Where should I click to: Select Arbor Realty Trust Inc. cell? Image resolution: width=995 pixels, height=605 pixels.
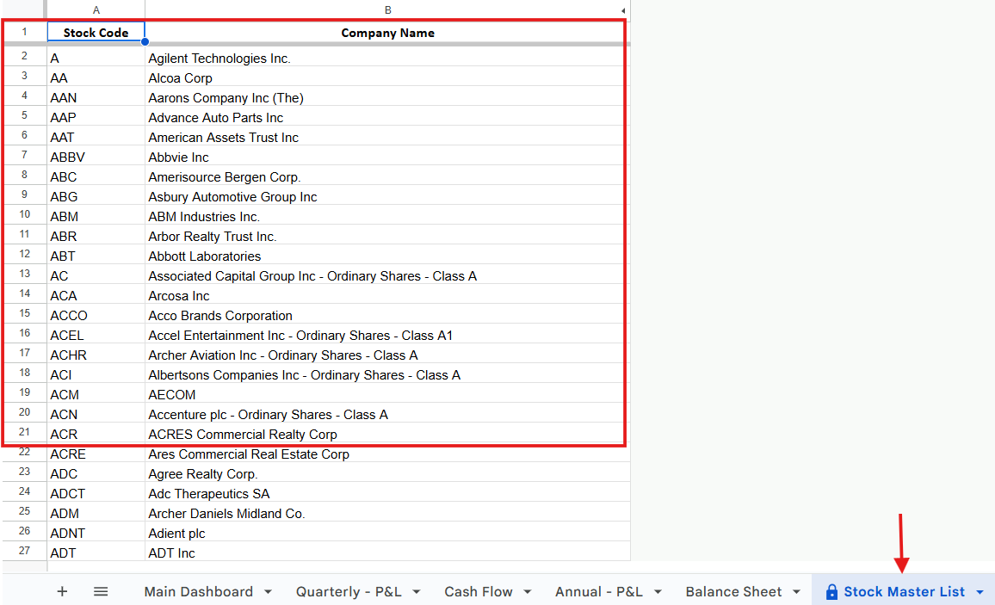click(387, 236)
